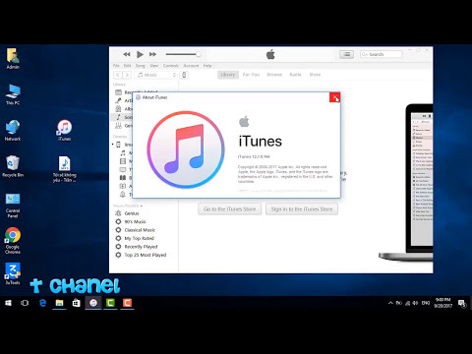Open the Control Panel desktop icon
Image resolution: width=472 pixels, height=354 pixels.
pyautogui.click(x=13, y=206)
